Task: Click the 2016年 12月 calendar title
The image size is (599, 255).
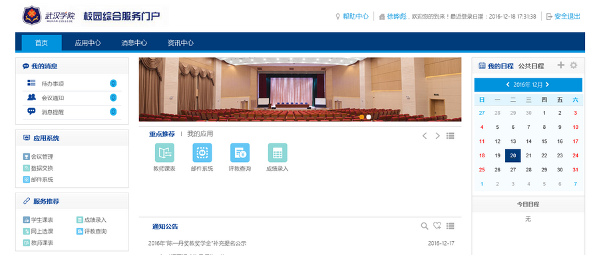Action: tap(528, 84)
